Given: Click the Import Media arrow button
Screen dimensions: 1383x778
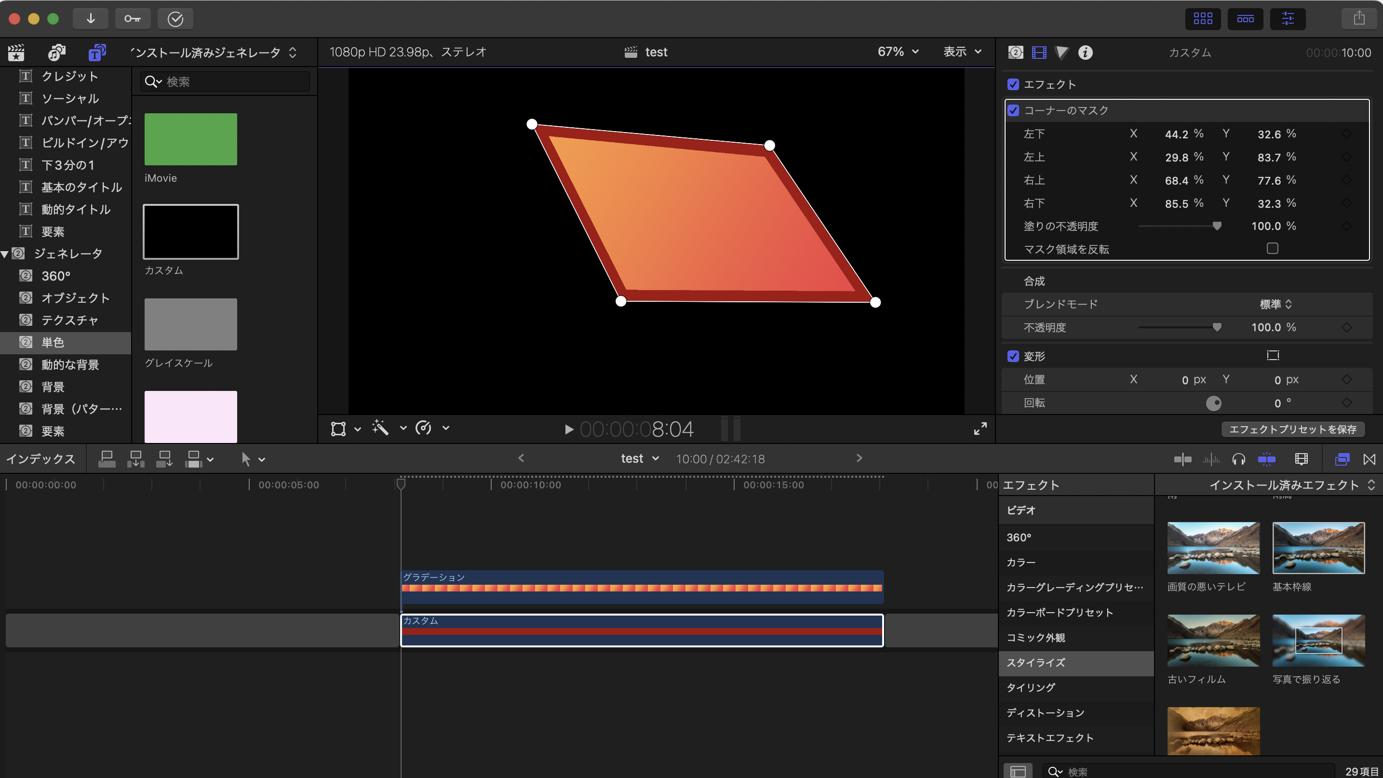Looking at the screenshot, I should click(x=90, y=19).
